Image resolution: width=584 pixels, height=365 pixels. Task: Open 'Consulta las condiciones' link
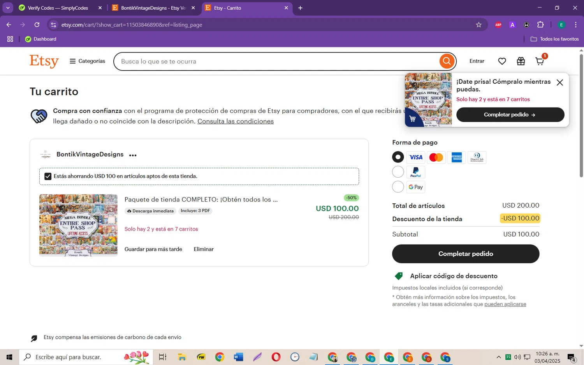(236, 121)
